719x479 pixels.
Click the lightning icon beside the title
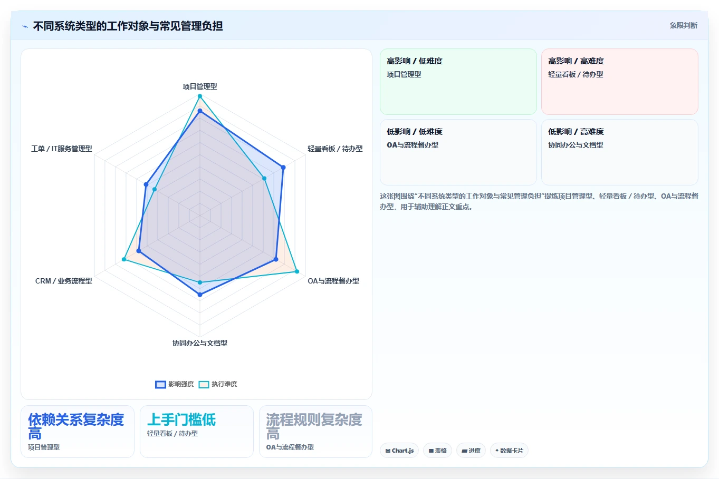(25, 26)
